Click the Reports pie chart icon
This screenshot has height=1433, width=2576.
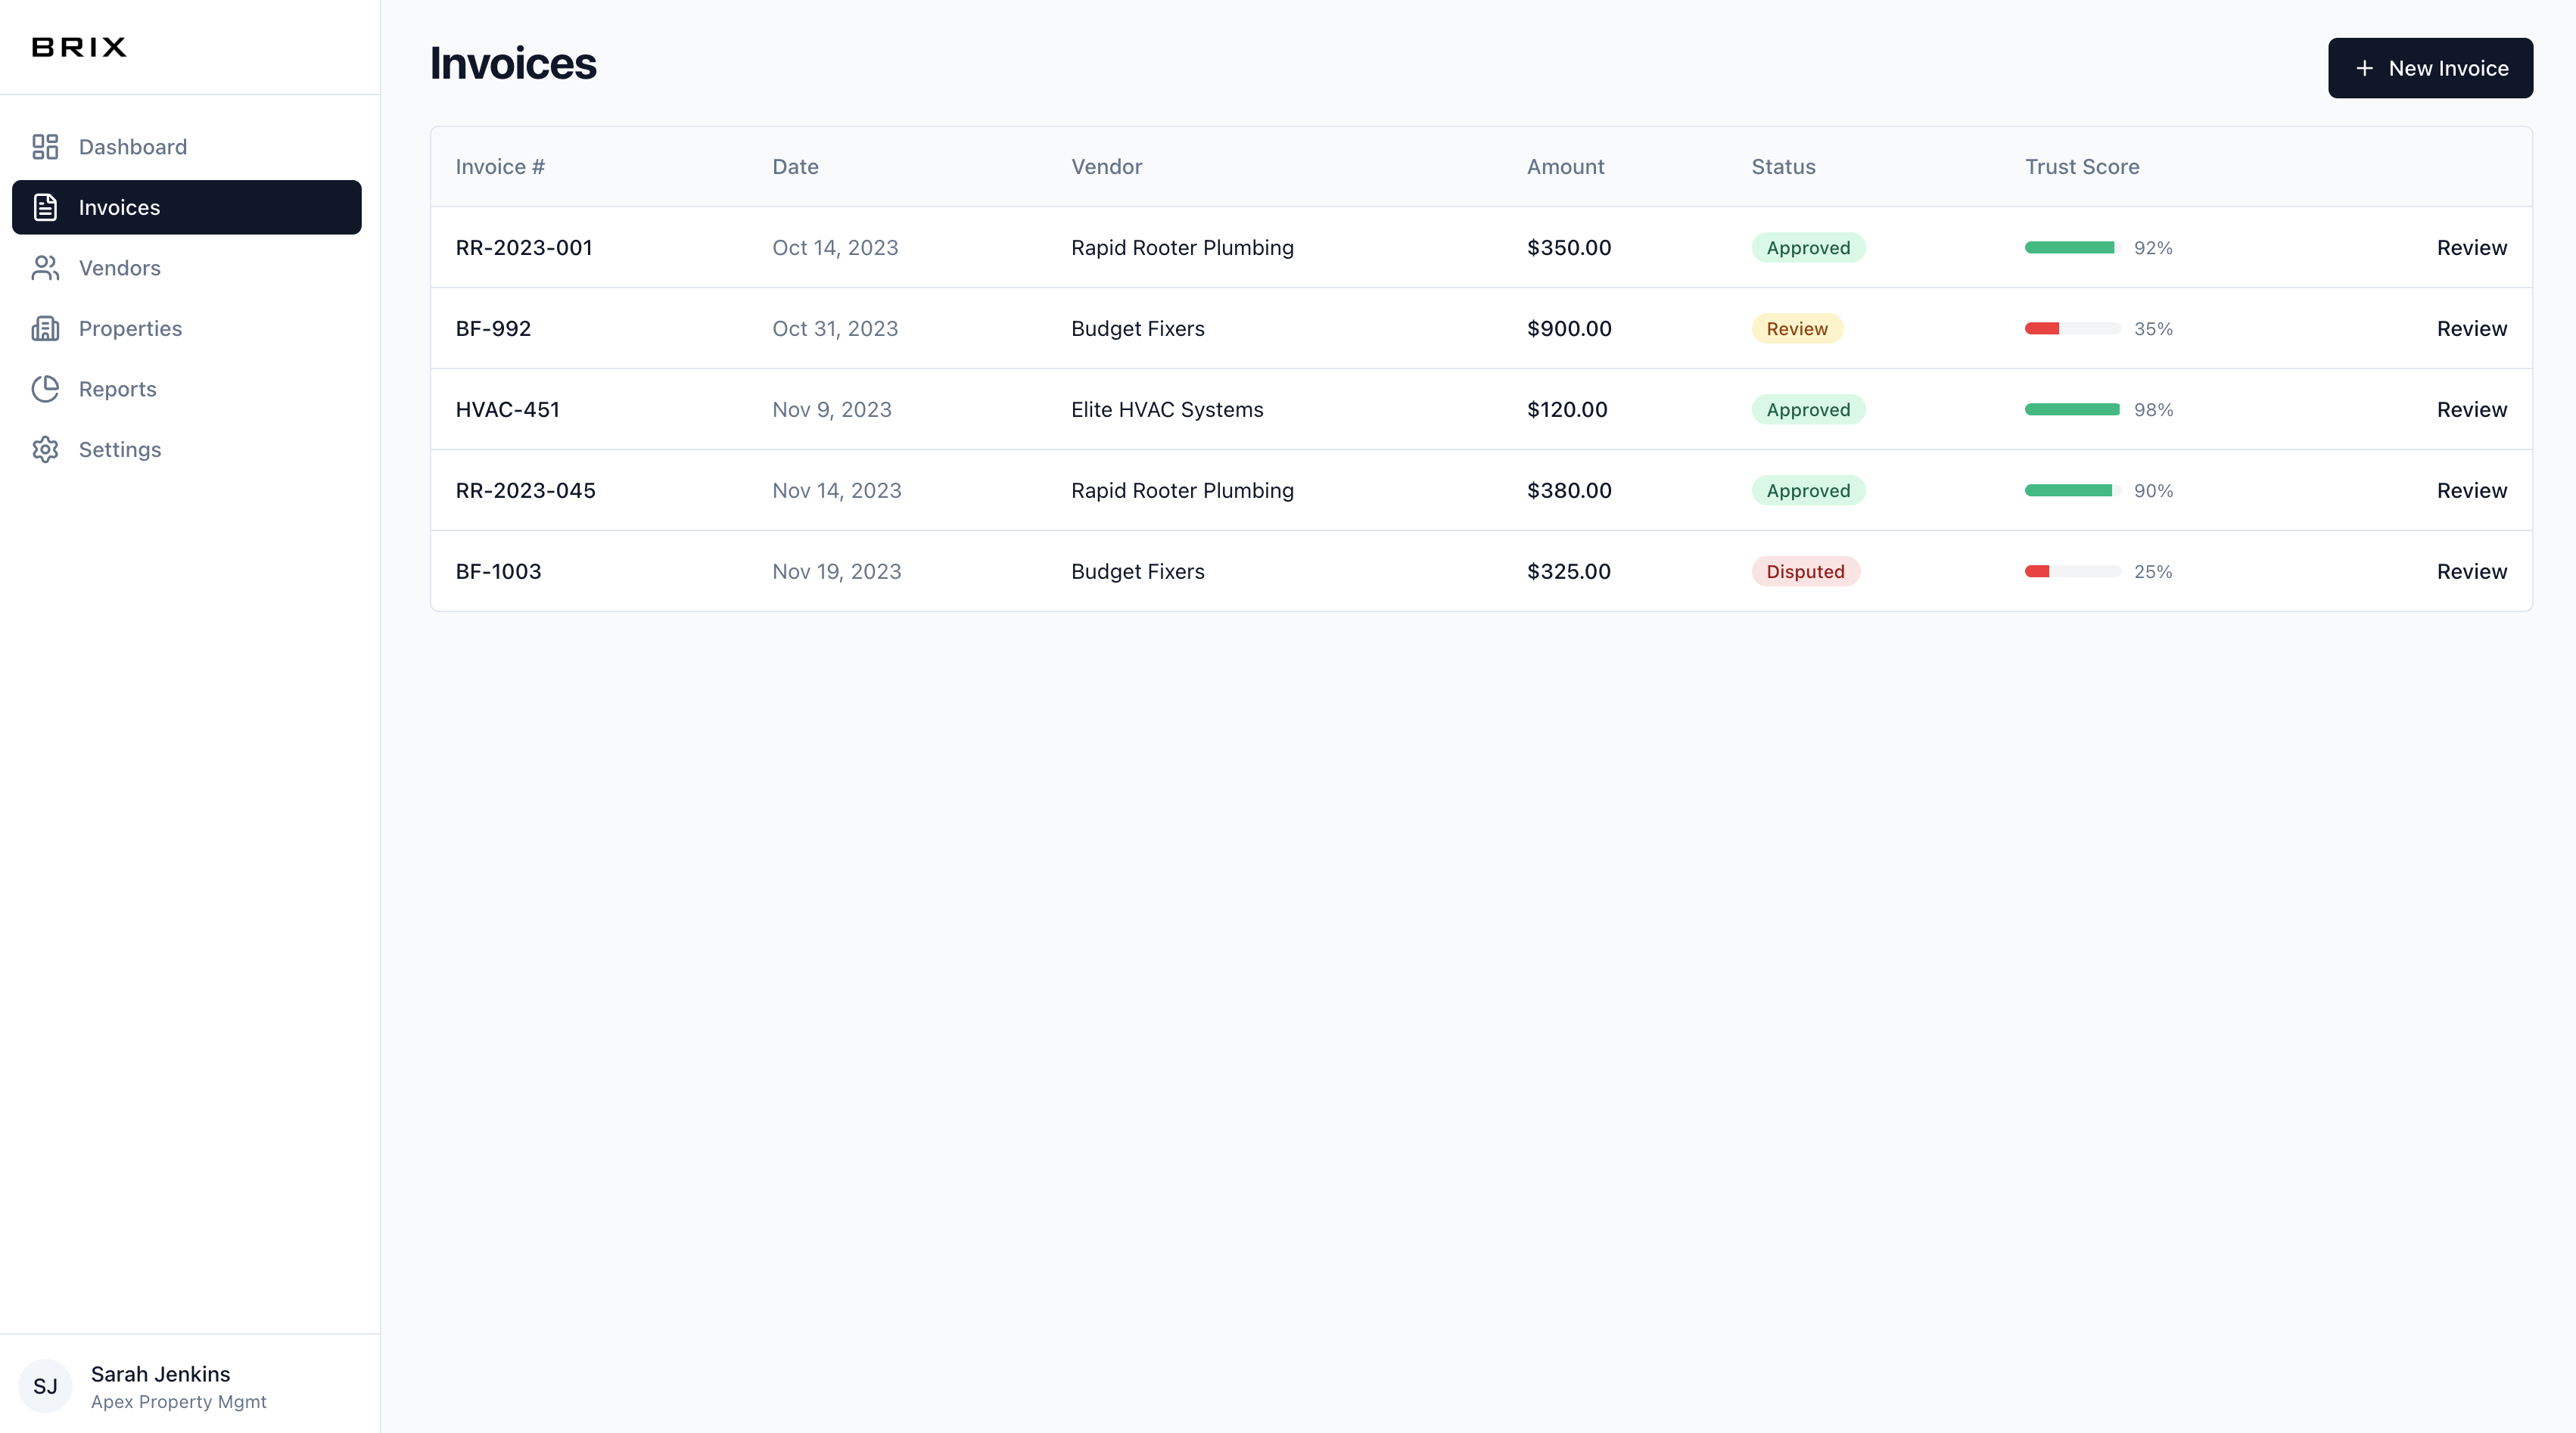click(45, 389)
